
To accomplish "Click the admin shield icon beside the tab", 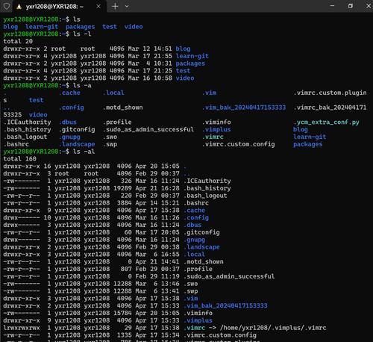I will [6, 6].
